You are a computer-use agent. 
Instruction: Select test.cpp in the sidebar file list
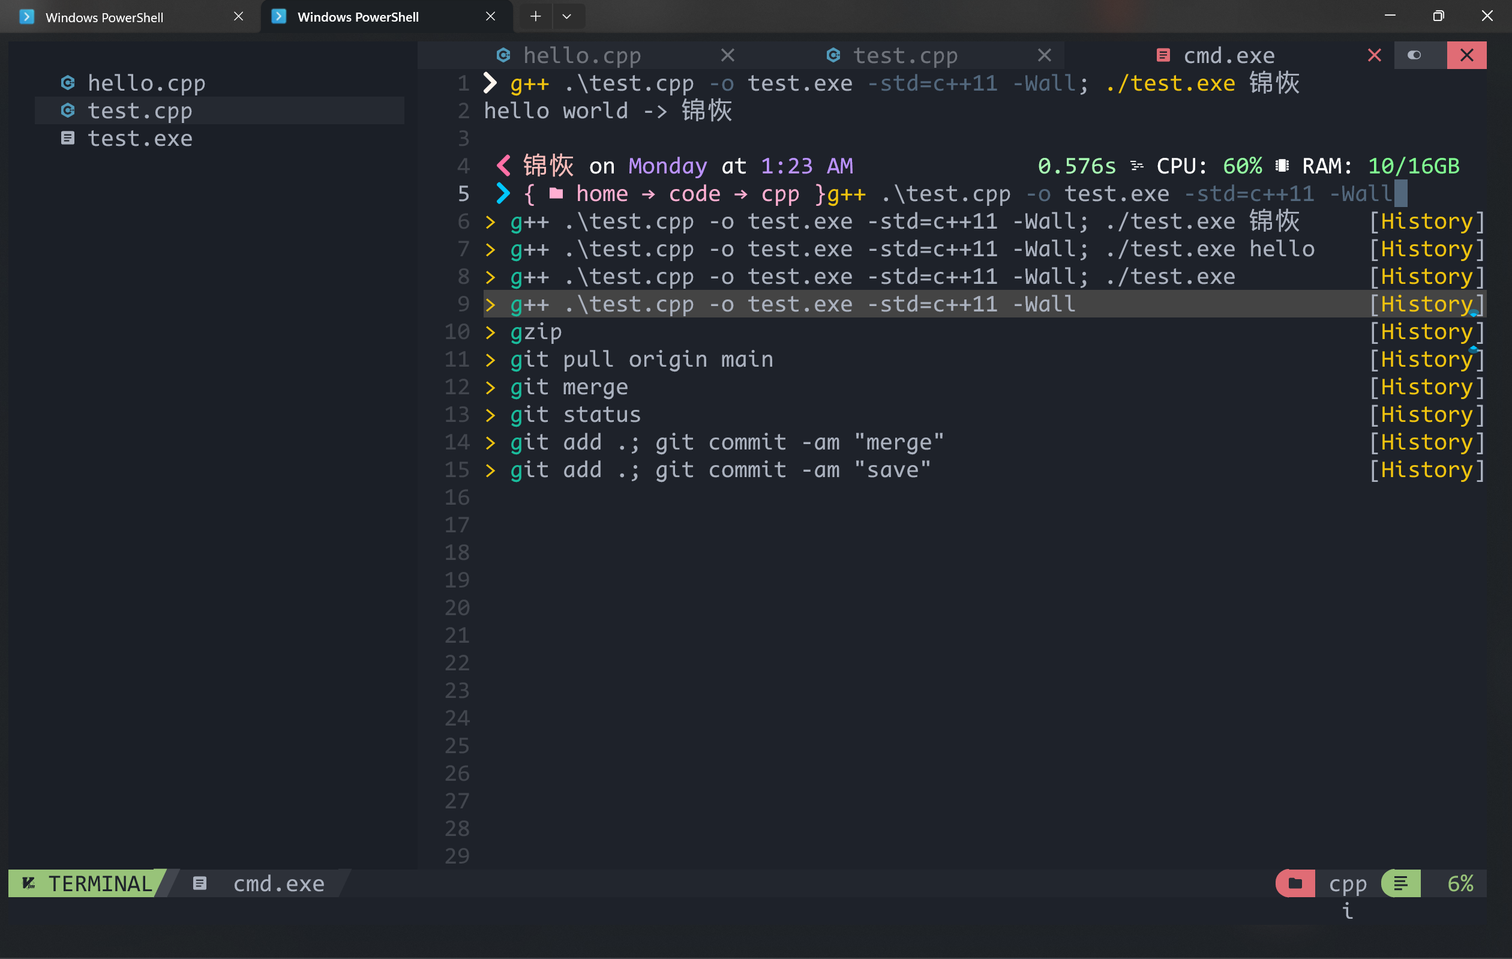point(139,110)
